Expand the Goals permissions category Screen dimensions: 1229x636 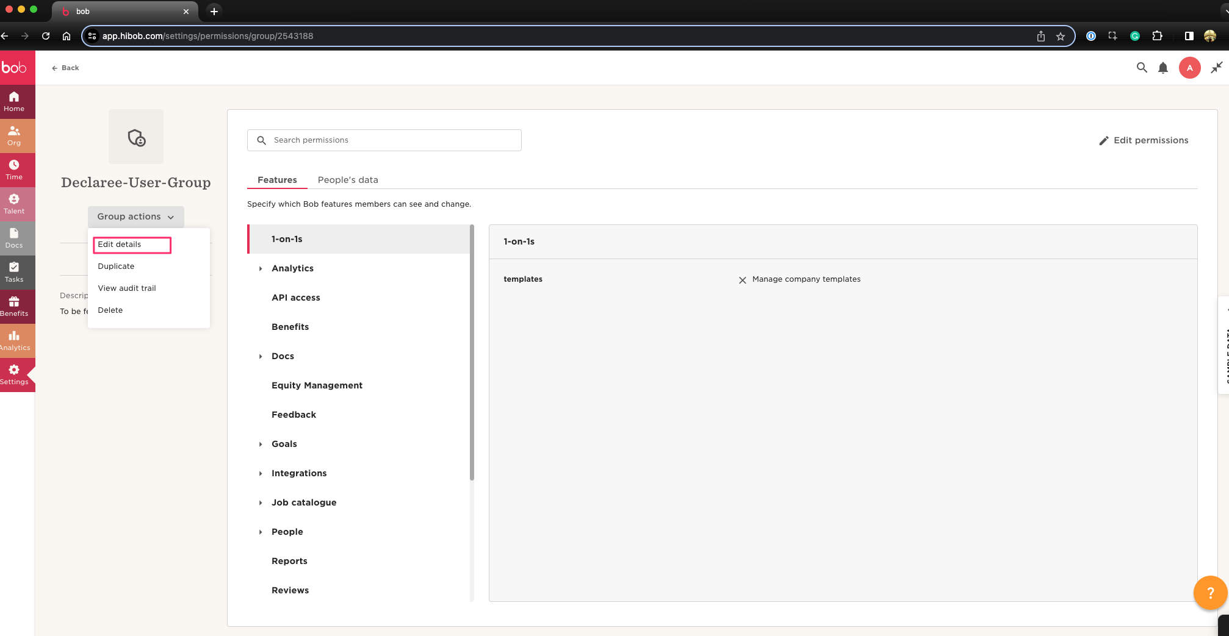pos(261,444)
